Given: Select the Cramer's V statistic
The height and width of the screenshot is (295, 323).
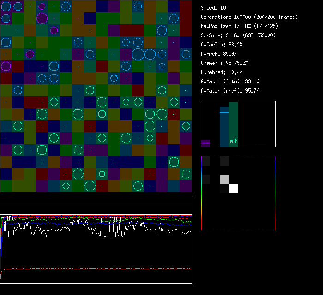Looking at the screenshot, I should coord(224,63).
